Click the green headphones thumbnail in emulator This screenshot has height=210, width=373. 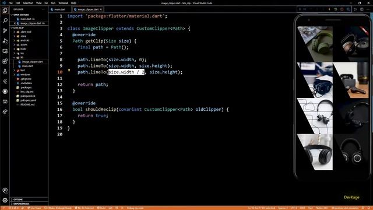315,44
